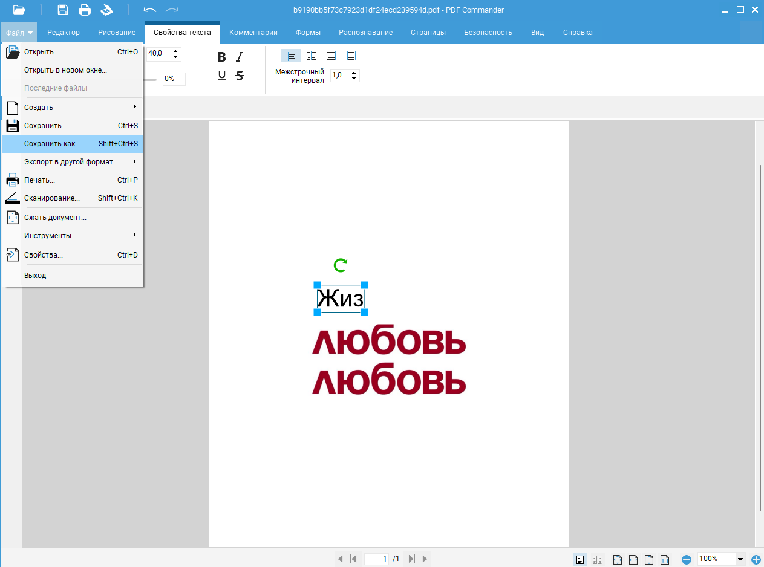
Task: Choose Сохранить как... from File menu
Action: pos(73,144)
